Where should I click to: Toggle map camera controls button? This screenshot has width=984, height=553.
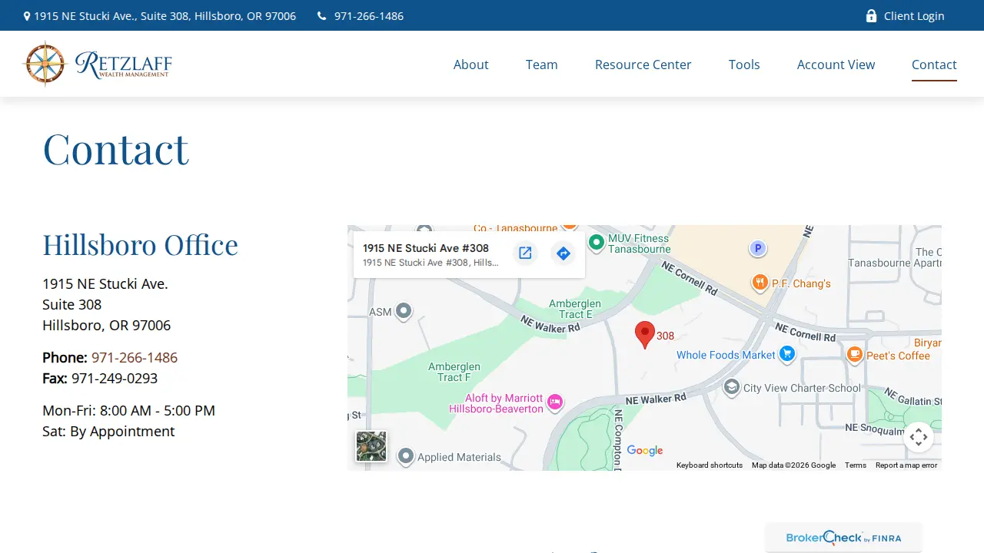[919, 438]
